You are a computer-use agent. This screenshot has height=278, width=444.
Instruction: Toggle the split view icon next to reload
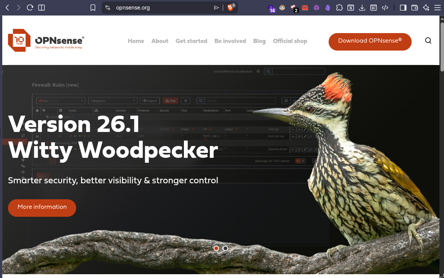click(x=42, y=8)
